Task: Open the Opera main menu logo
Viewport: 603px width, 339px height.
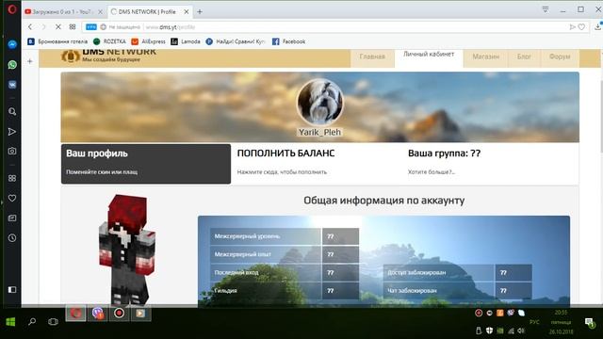Action: point(12,8)
